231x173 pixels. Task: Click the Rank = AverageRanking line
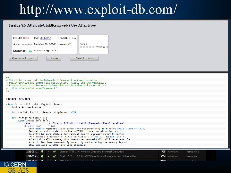(27, 107)
